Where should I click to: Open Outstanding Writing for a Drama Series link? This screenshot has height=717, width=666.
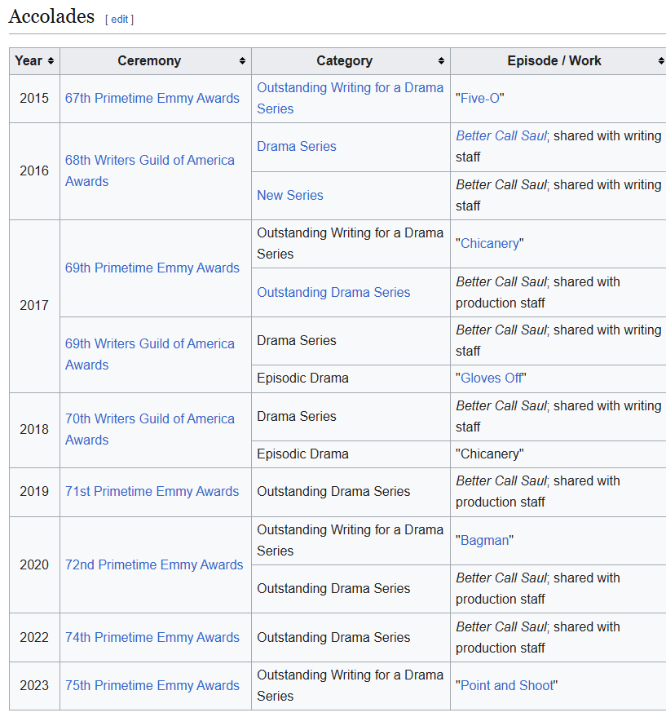(351, 99)
